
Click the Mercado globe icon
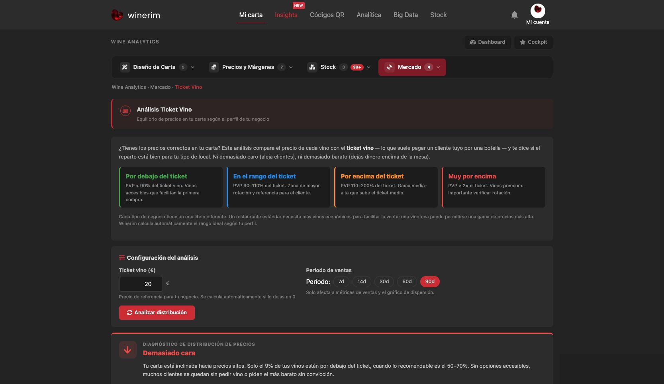(390, 67)
